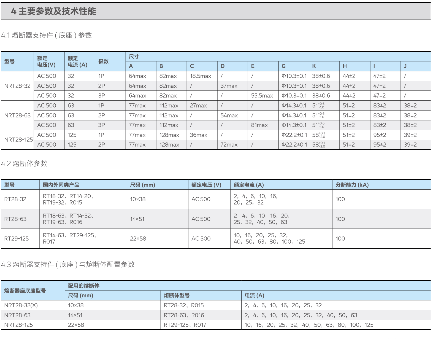Screen dimensions: 433x339
Task: Click the "4.3 熔断器支持件 ( 底座 ) 与熔断体配置参数" subheading
Action: click(x=68, y=265)
